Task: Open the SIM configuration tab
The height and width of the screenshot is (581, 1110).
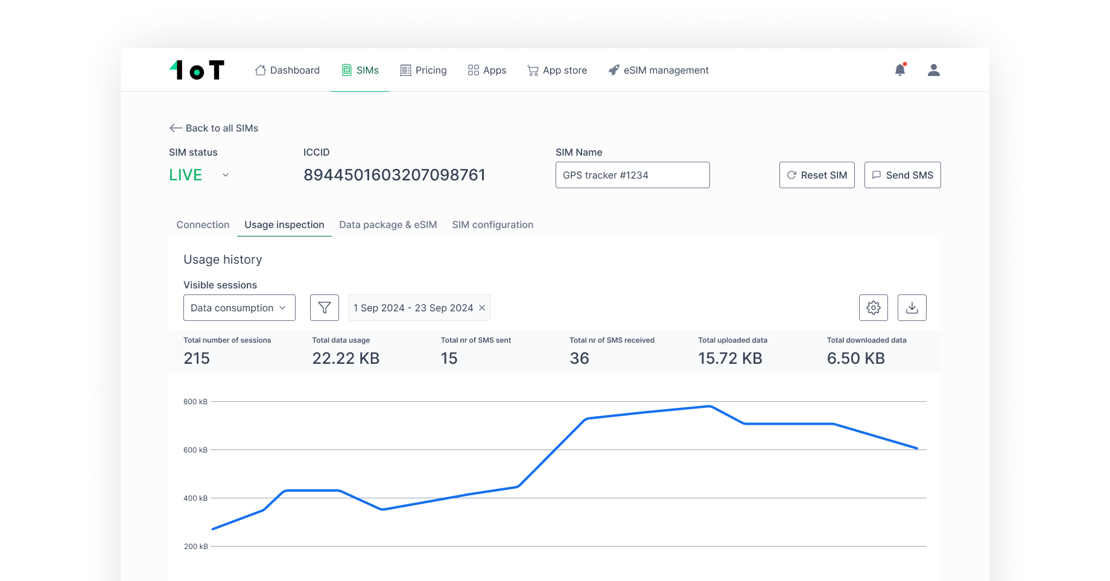Action: 493,224
